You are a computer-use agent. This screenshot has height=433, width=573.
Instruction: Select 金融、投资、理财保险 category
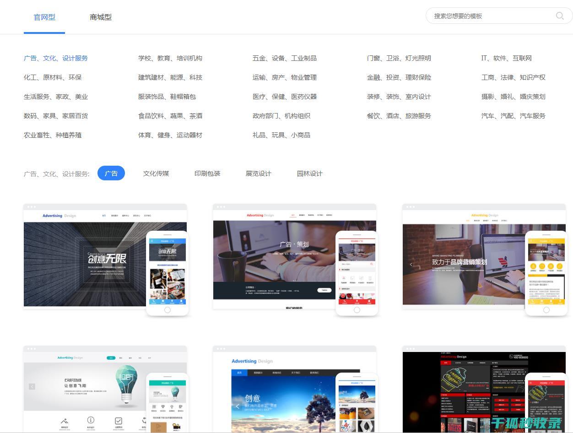(399, 77)
